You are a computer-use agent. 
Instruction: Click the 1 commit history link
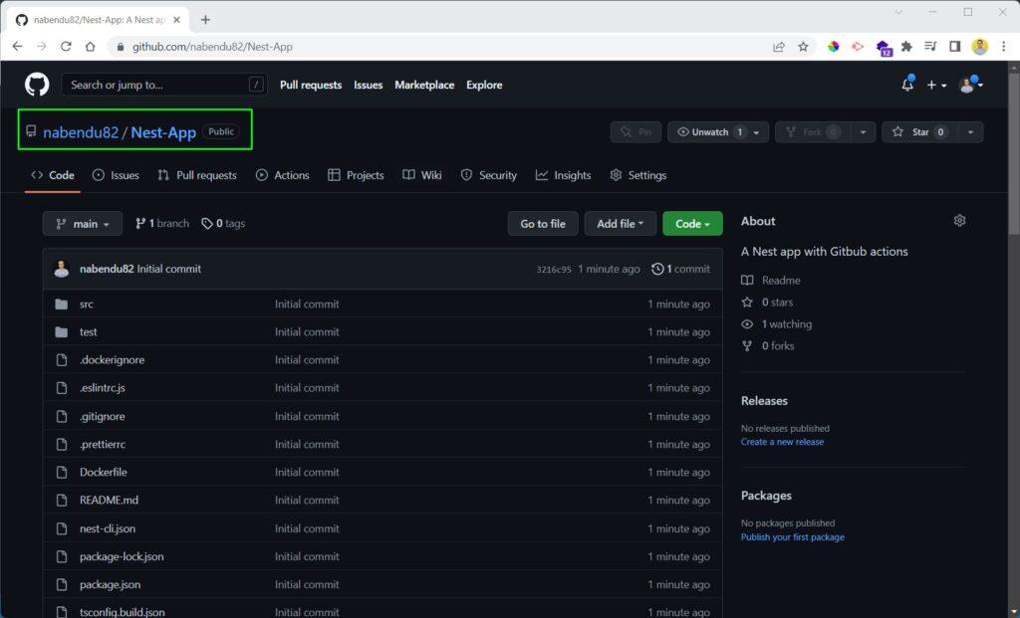[x=680, y=269]
